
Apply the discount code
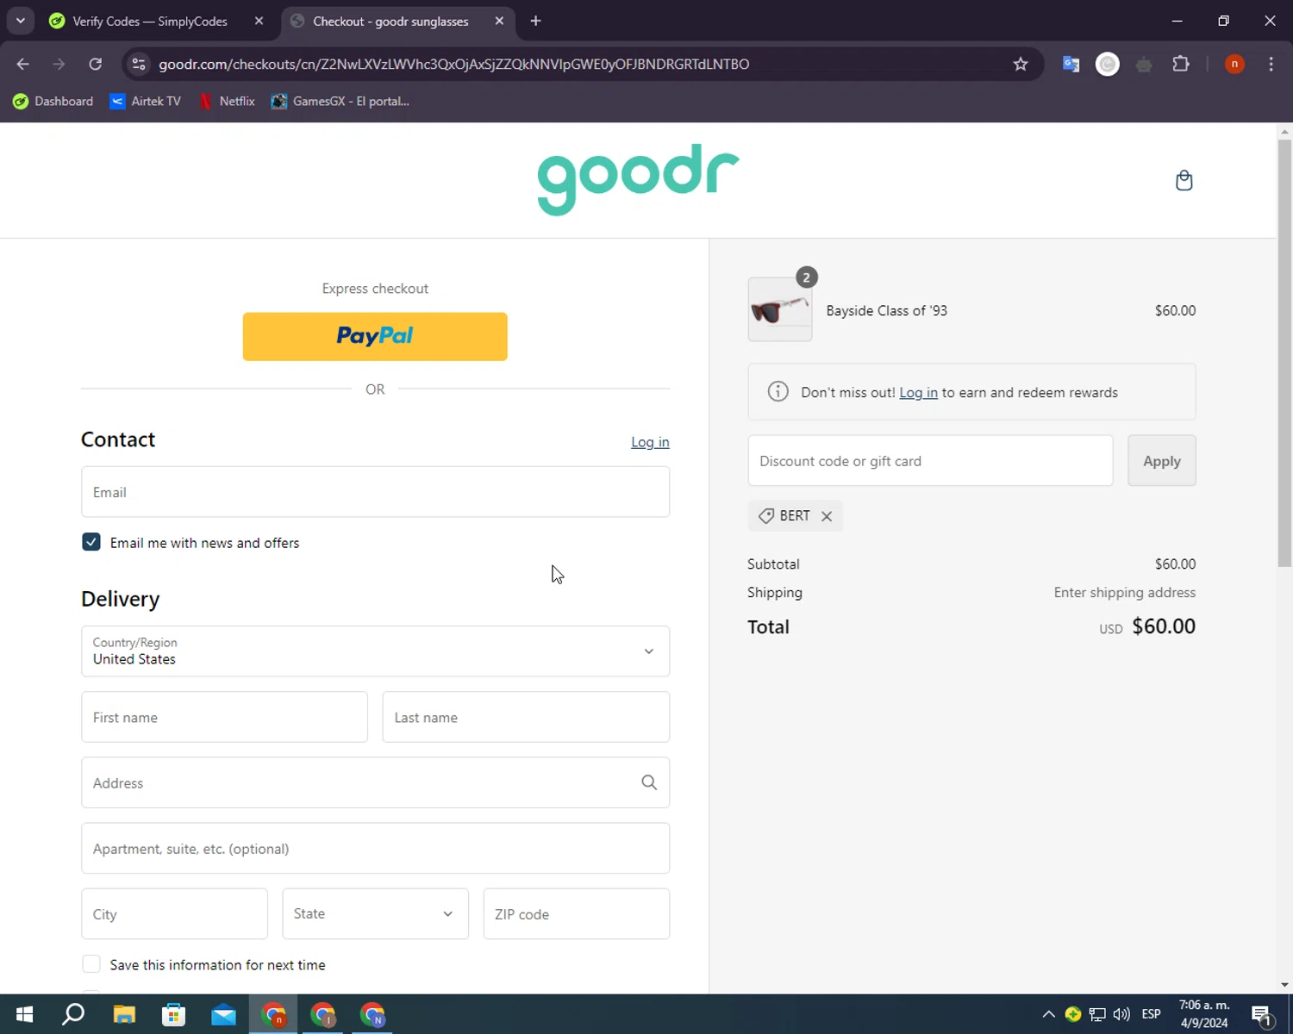(1161, 461)
